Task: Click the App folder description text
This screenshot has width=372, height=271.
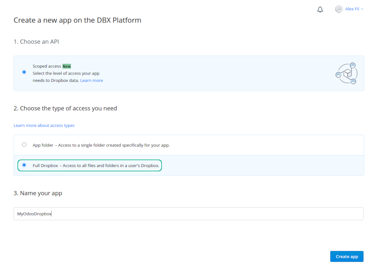Action: coord(101,145)
